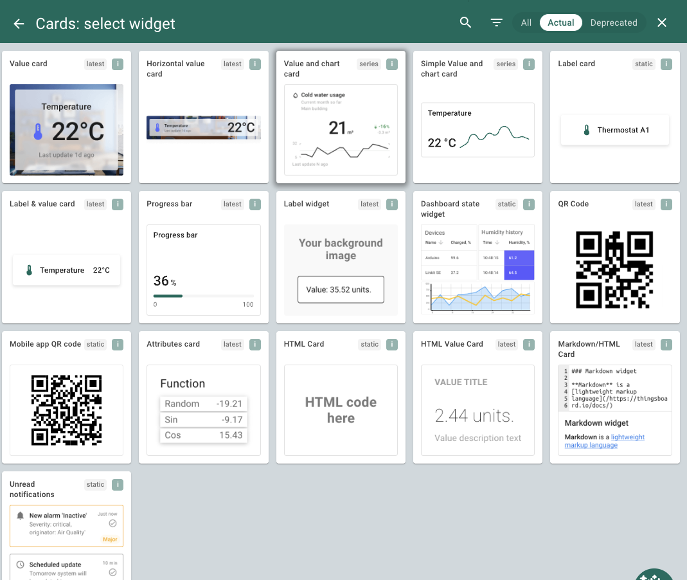
Task: Open info for Simple Value and chart card
Action: coord(529,64)
